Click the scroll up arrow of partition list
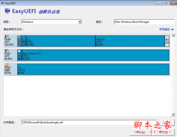177x137 pixels. click(173, 35)
